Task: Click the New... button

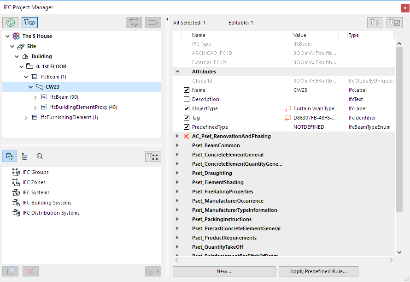Action: point(224,271)
